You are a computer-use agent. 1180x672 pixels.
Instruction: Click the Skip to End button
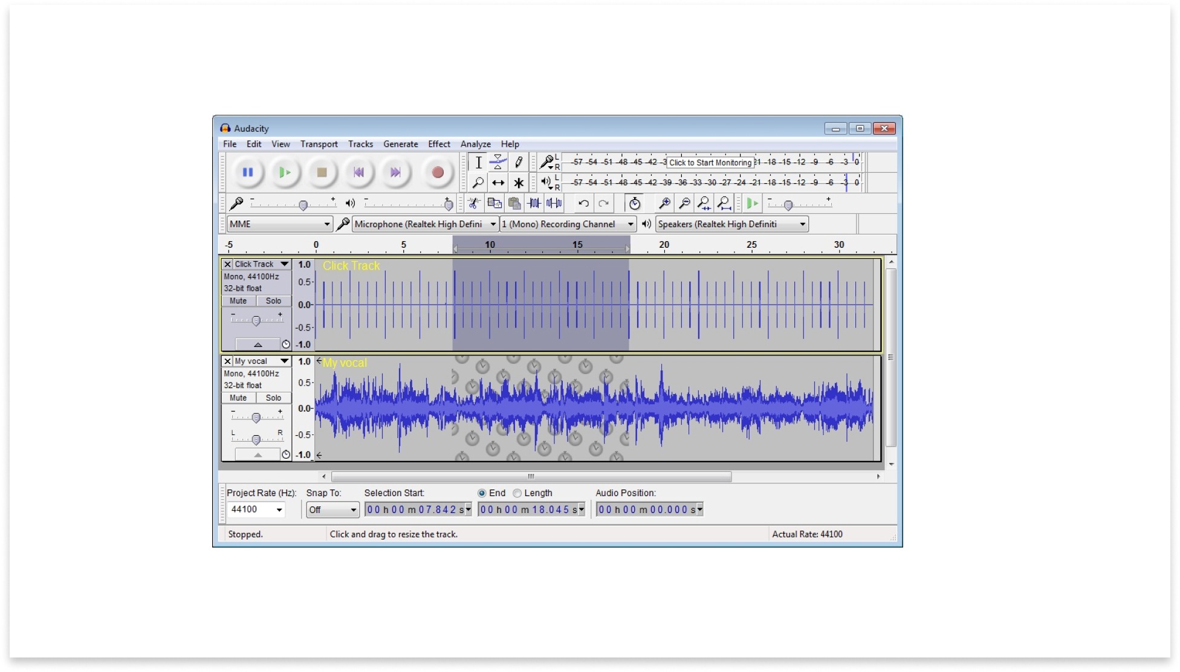click(x=395, y=171)
